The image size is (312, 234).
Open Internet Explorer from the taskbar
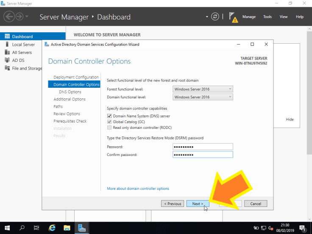point(52,228)
